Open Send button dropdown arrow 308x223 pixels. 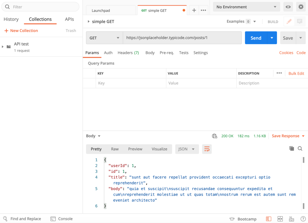[272, 38]
